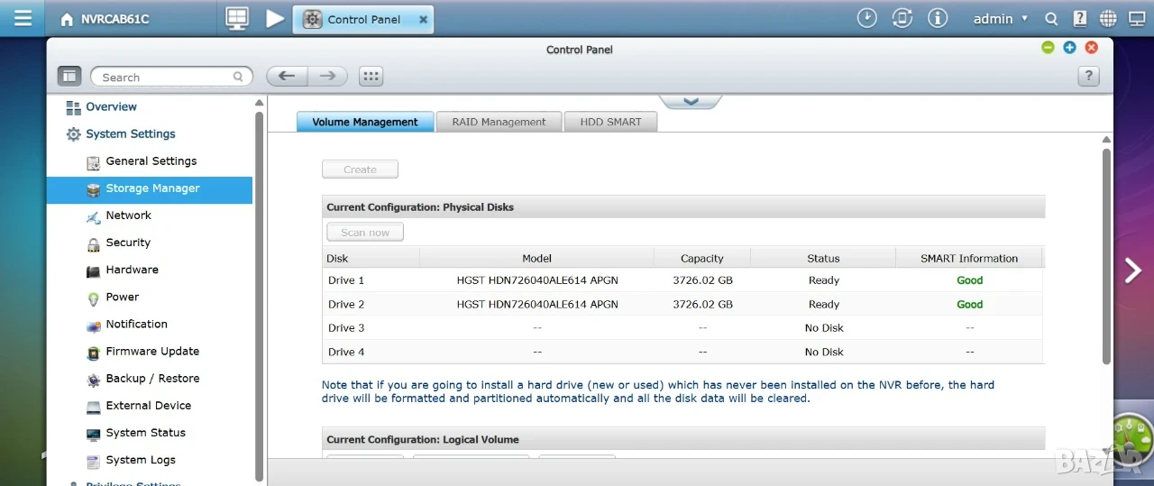Open the main hamburger menu

[x=23, y=18]
